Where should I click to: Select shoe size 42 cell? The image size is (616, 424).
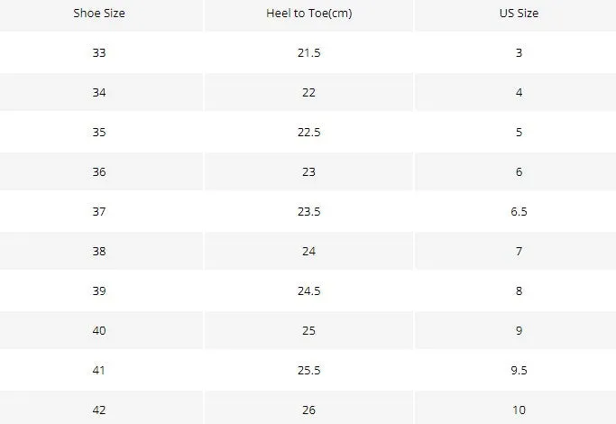pyautogui.click(x=99, y=410)
